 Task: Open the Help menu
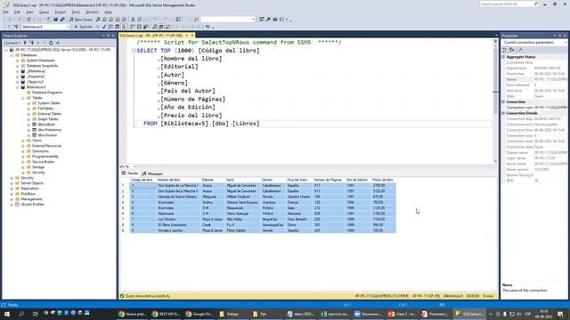coord(109,12)
